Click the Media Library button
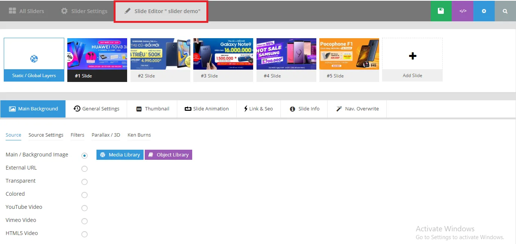This screenshot has height=244, width=516. [x=120, y=155]
